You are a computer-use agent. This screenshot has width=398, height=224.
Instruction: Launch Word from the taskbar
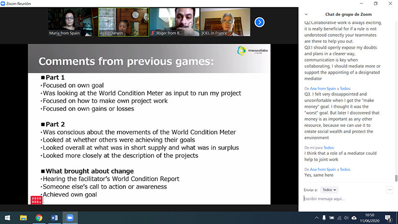pyautogui.click(x=54, y=218)
